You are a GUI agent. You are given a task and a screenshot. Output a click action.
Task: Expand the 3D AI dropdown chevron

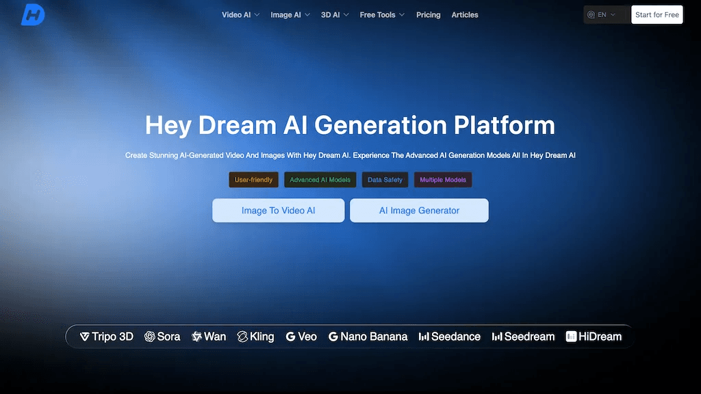[x=346, y=15]
